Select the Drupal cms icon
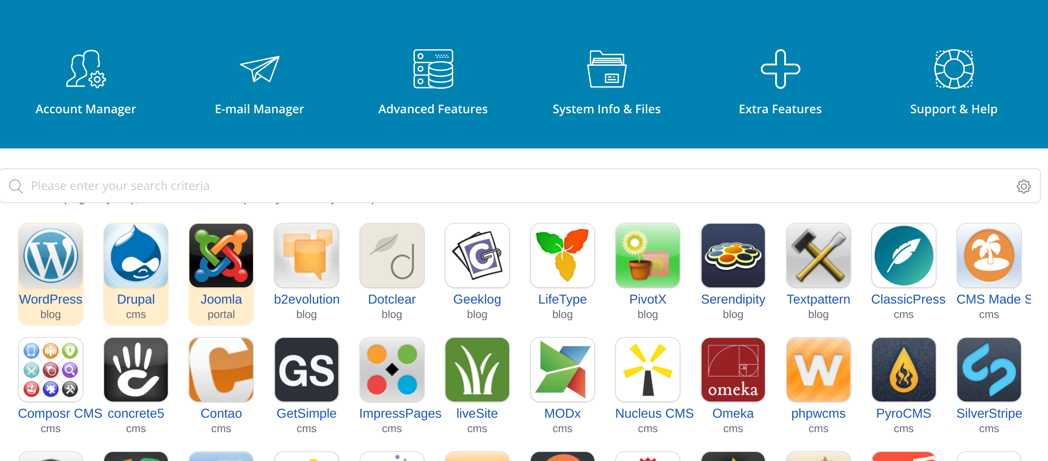Viewport: 1048px width, 461px height. pos(136,256)
